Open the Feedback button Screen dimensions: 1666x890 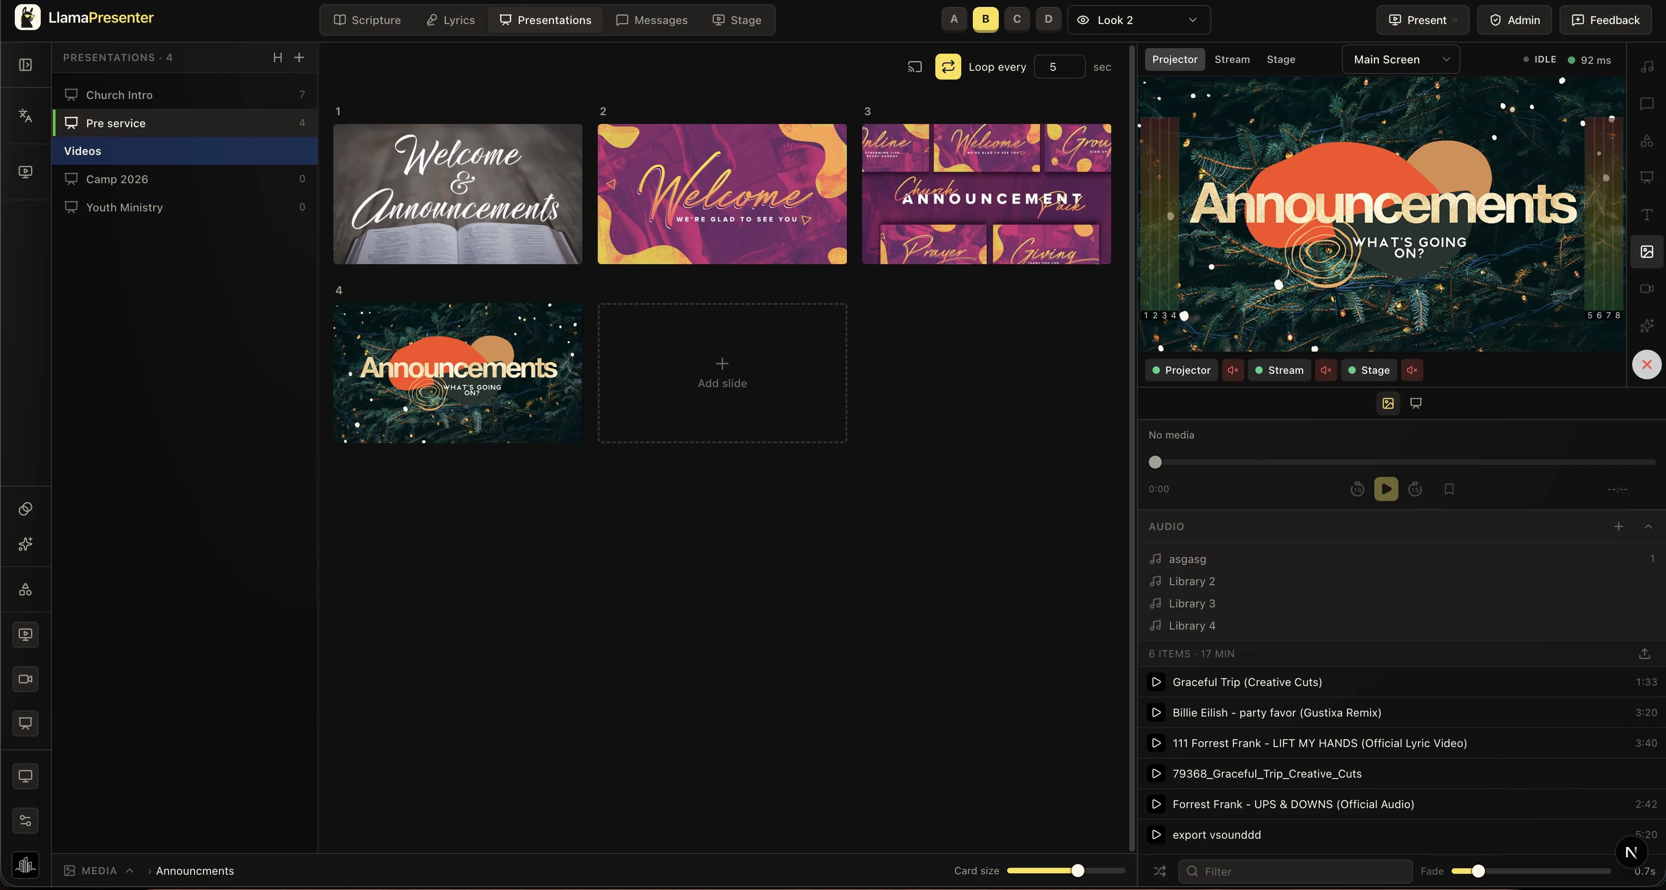pos(1606,20)
